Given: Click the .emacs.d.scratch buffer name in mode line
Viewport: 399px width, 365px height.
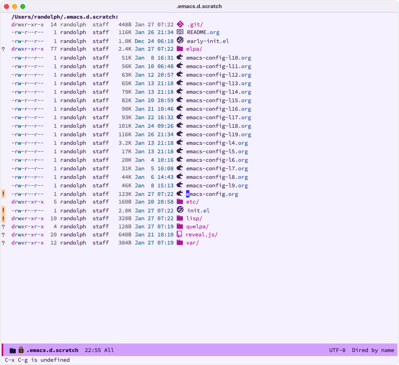Looking at the screenshot, I should [52, 350].
